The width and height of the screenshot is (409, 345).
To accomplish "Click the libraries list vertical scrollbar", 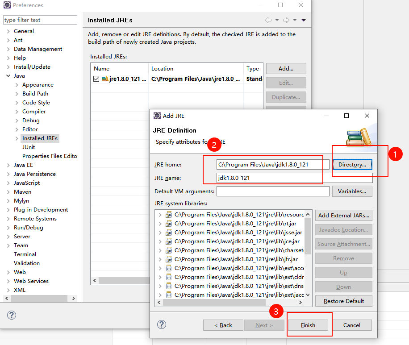I will [308, 236].
